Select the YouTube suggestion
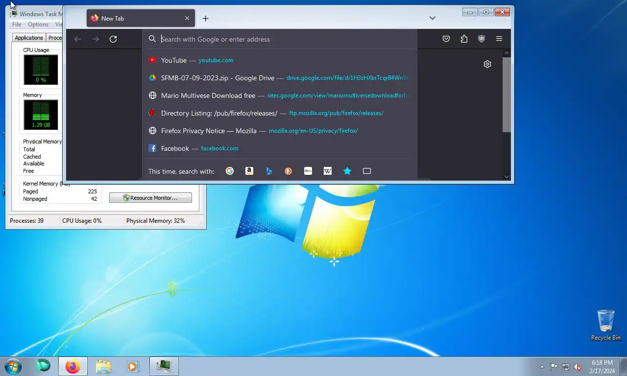 (x=279, y=60)
